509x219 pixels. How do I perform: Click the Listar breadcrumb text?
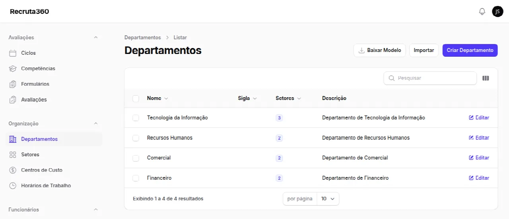coord(180,37)
